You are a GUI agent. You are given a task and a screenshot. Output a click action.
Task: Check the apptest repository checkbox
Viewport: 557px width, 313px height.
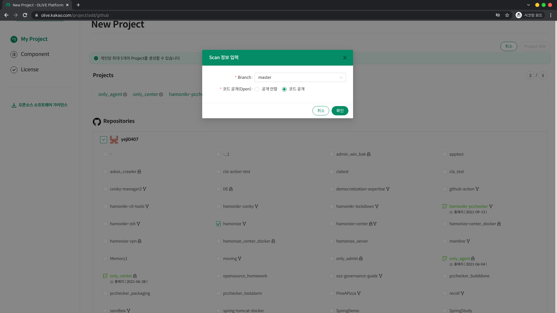[444, 154]
